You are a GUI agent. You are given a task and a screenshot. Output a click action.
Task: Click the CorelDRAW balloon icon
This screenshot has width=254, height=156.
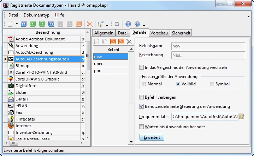pos(11,79)
